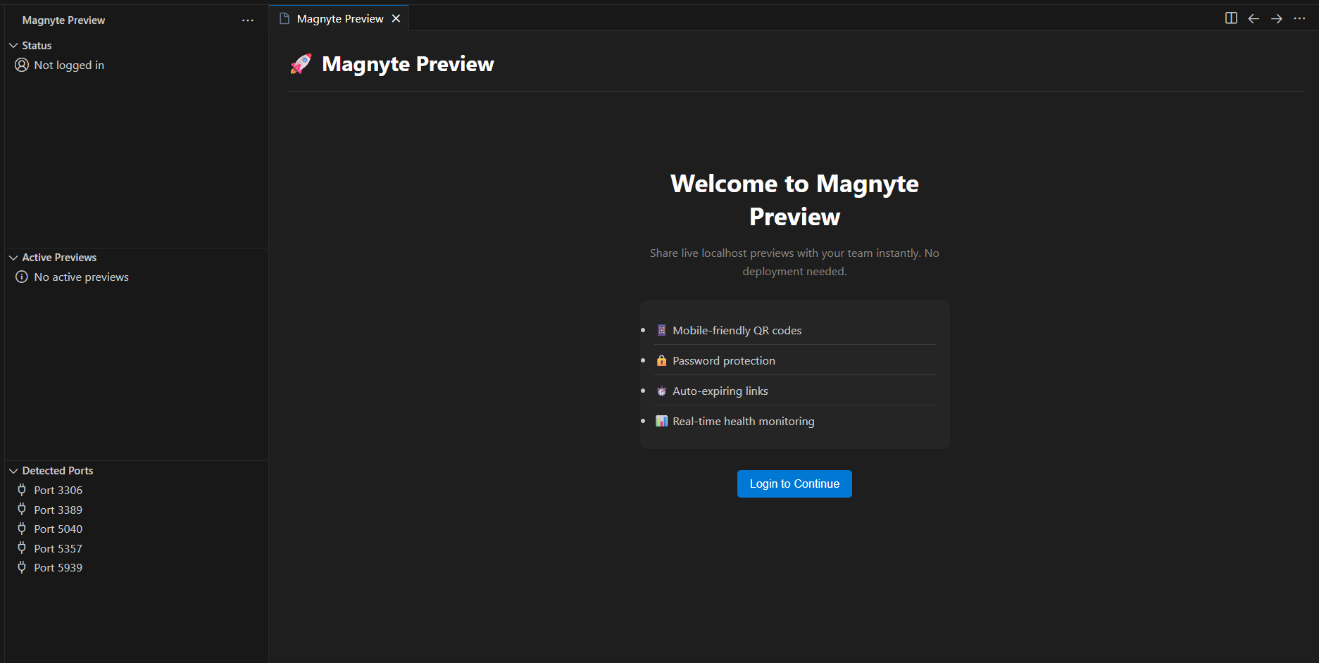This screenshot has width=1319, height=663.
Task: Select Port 3389 in Detected Ports
Action: (58, 510)
